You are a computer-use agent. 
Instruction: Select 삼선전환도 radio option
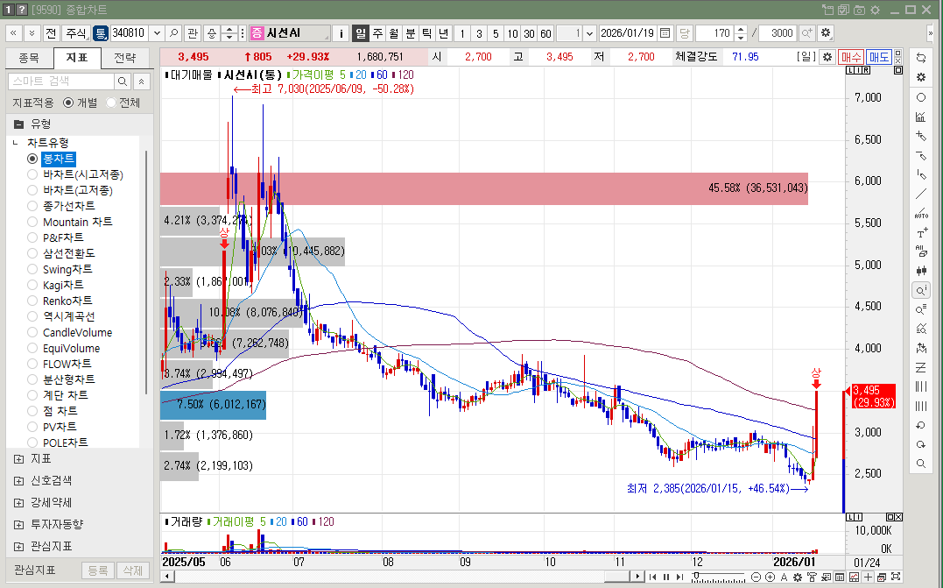(32, 253)
